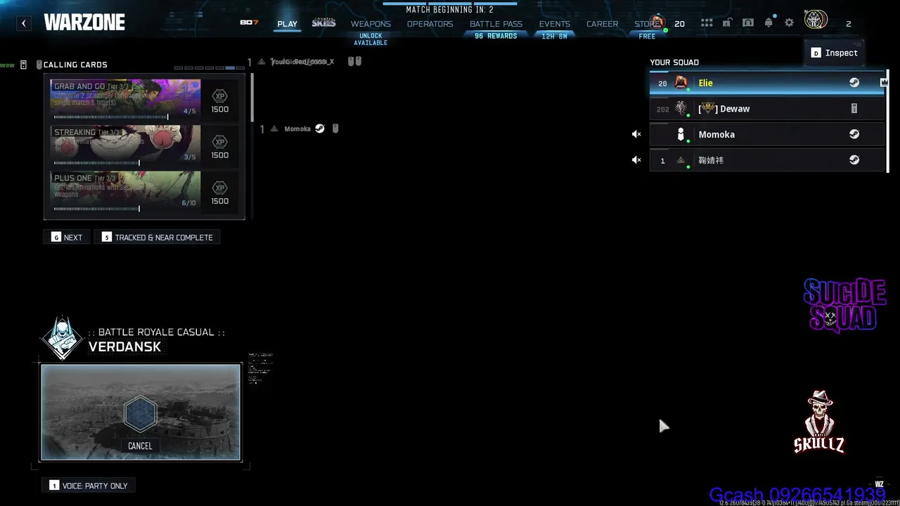Open Tracked & Near Complete challenges

157,238
